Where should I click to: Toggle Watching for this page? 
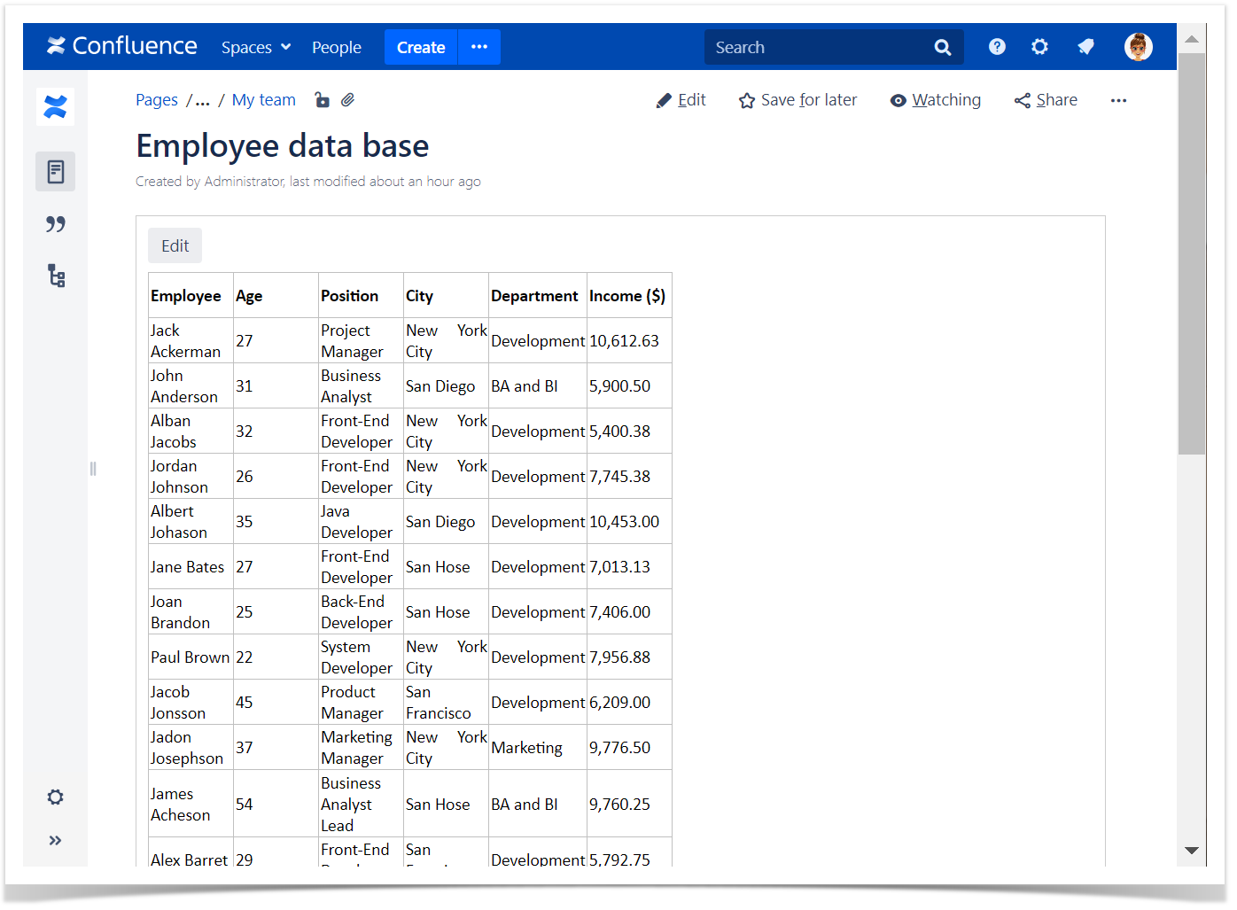[x=936, y=100]
